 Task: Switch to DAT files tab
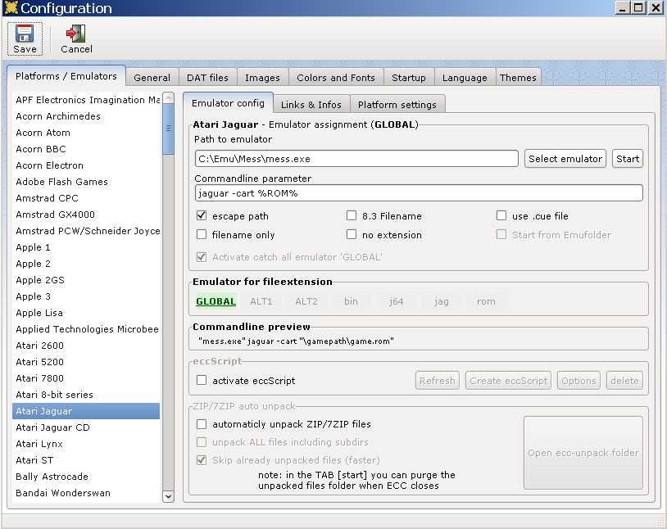tap(207, 78)
